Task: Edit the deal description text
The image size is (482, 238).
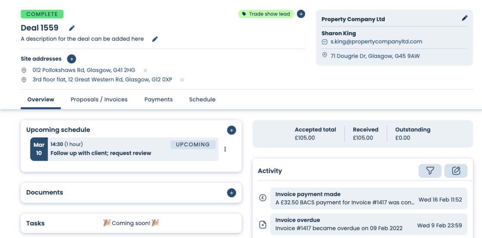Action: tap(155, 39)
